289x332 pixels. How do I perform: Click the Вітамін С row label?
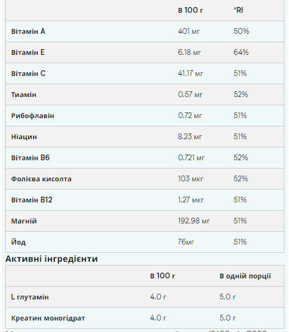click(x=28, y=73)
